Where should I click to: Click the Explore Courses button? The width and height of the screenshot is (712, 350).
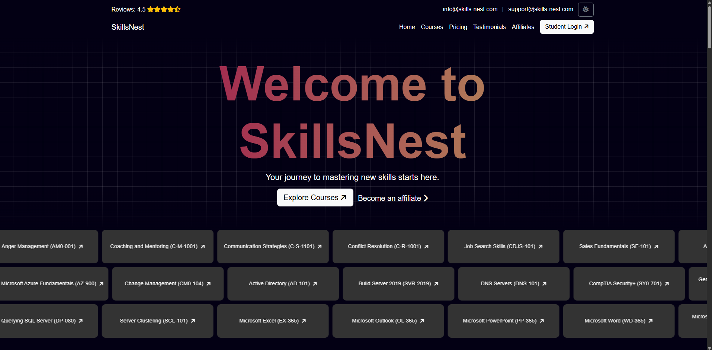tap(315, 198)
